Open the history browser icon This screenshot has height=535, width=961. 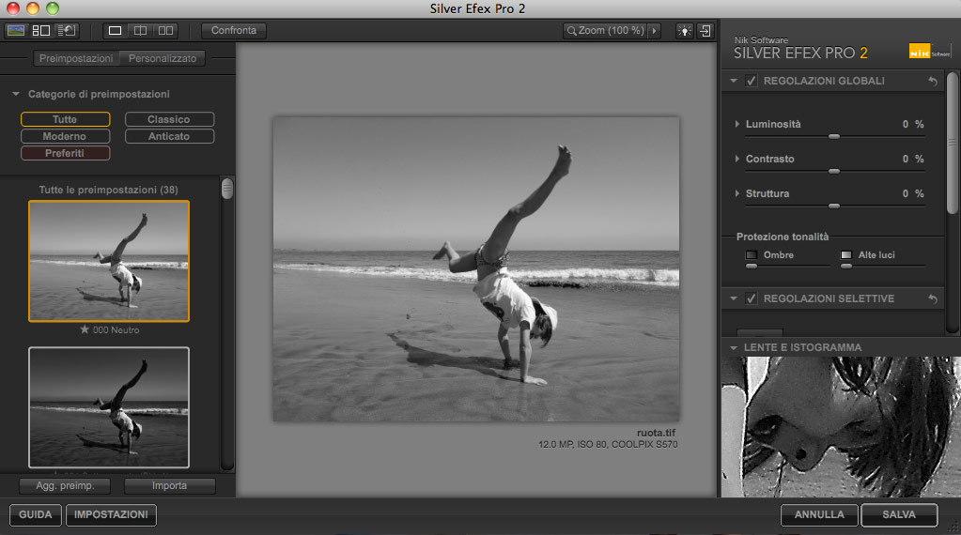[x=66, y=31]
